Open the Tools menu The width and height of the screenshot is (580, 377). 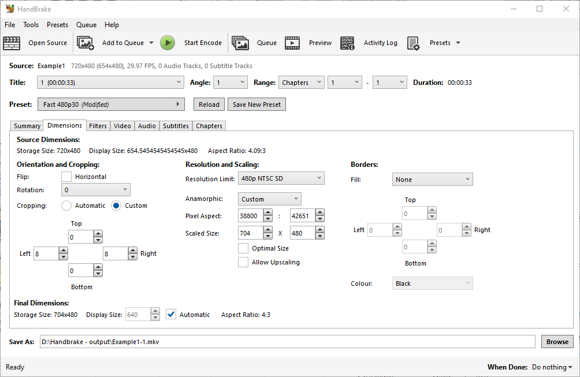pyautogui.click(x=31, y=25)
